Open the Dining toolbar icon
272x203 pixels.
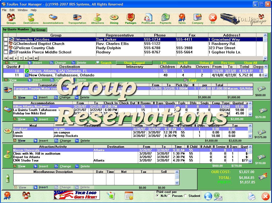114,19
